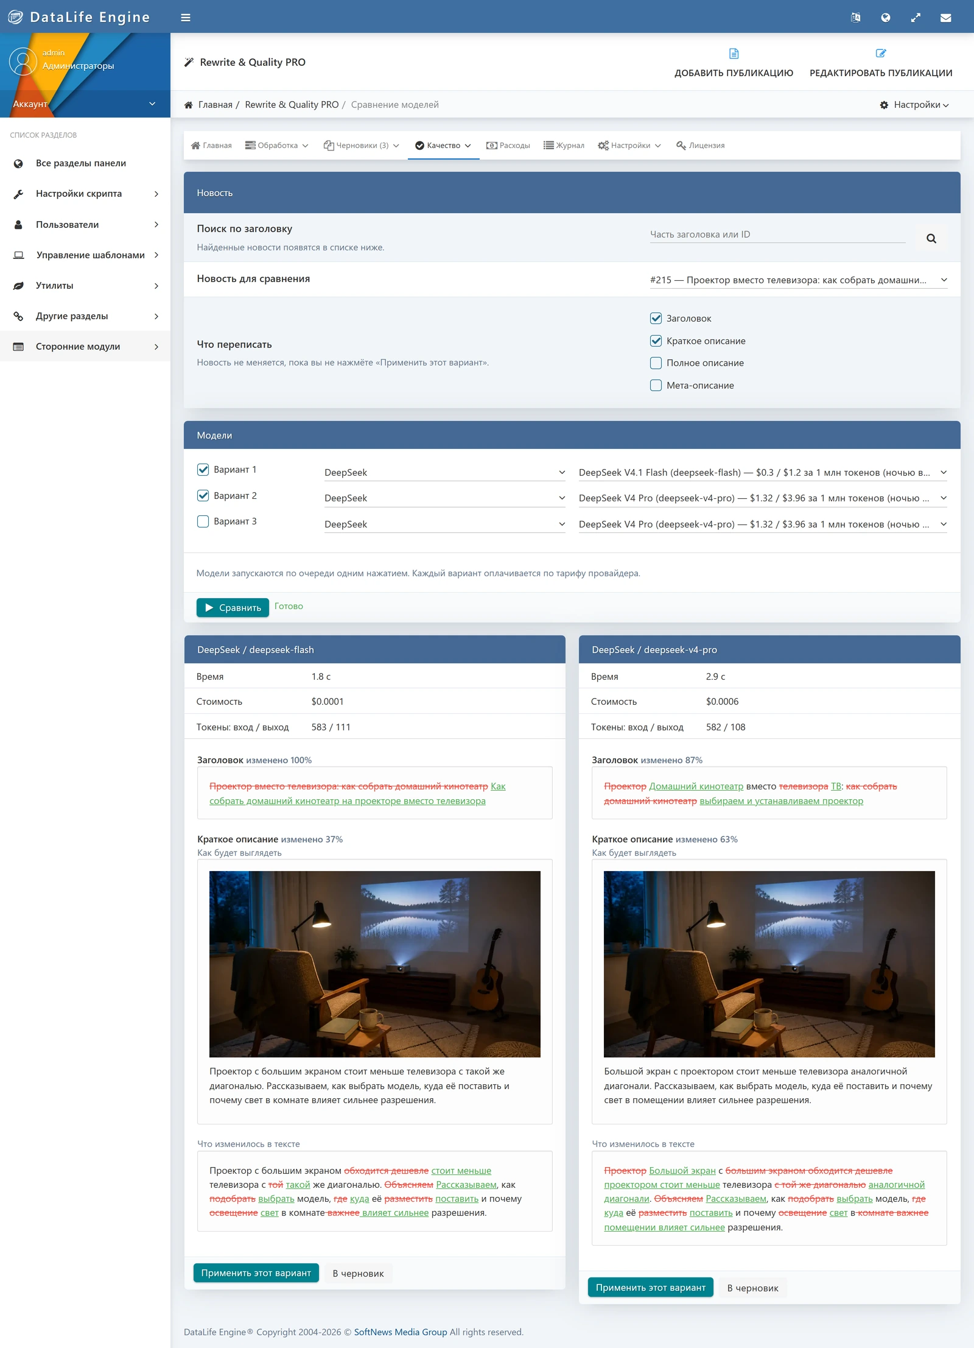Switch to the Расходы tab
The image size is (974, 1348).
[x=508, y=146]
